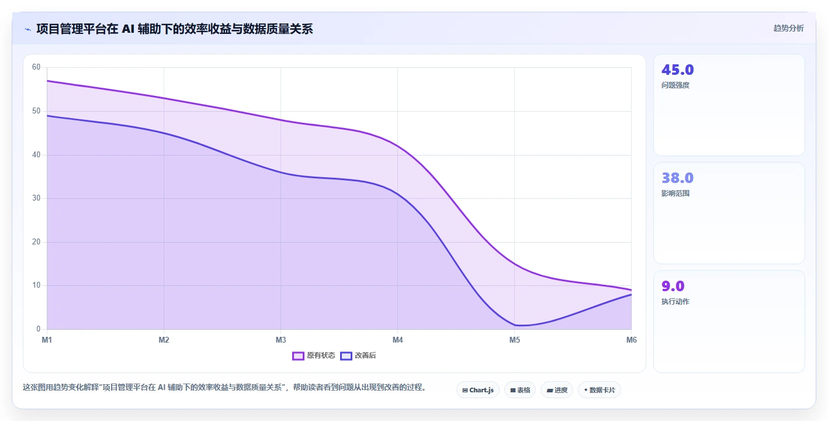Open the 问题强度 card showing 45.0
828x421 pixels.
point(729,105)
